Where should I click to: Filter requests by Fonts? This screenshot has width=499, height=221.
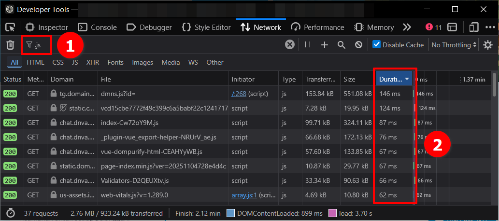point(115,62)
